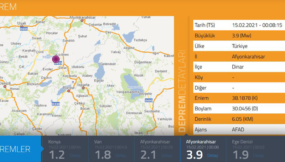Open Detay link for Van 1.8 earthquake
The height and width of the screenshot is (162, 285).
pos(121,155)
